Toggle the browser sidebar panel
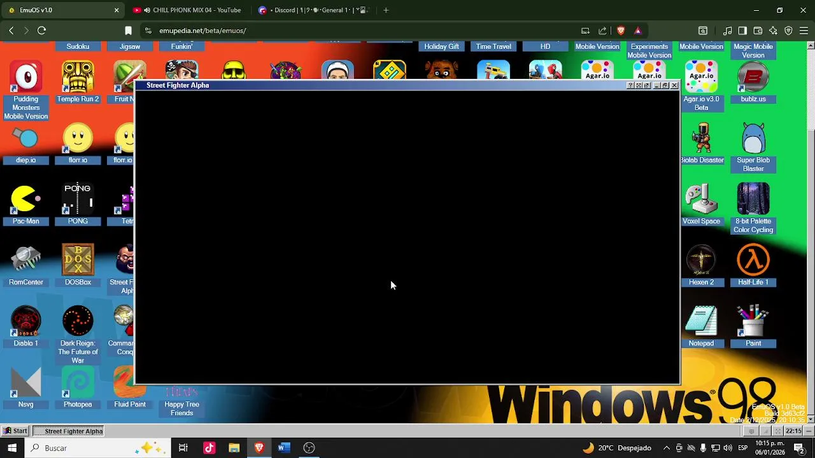The image size is (815, 458). pyautogui.click(x=742, y=31)
